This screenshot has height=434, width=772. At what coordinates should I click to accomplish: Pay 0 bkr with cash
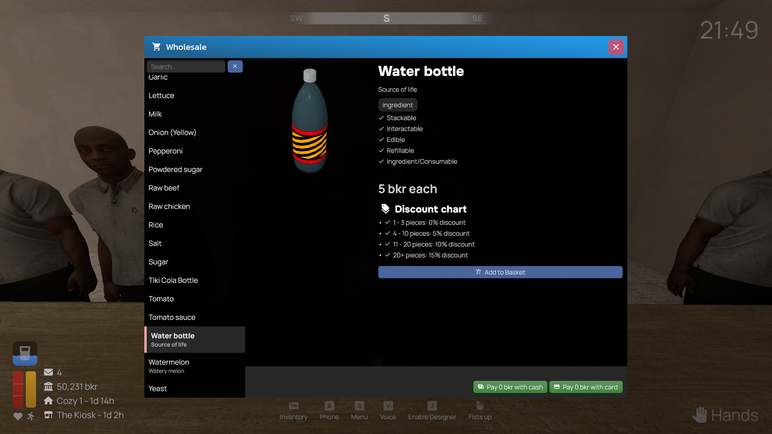[510, 387]
